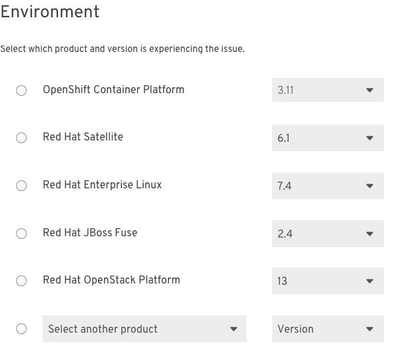Select the OpenShift Container Platform radio button
This screenshot has height=352, width=400.
pyautogui.click(x=21, y=90)
